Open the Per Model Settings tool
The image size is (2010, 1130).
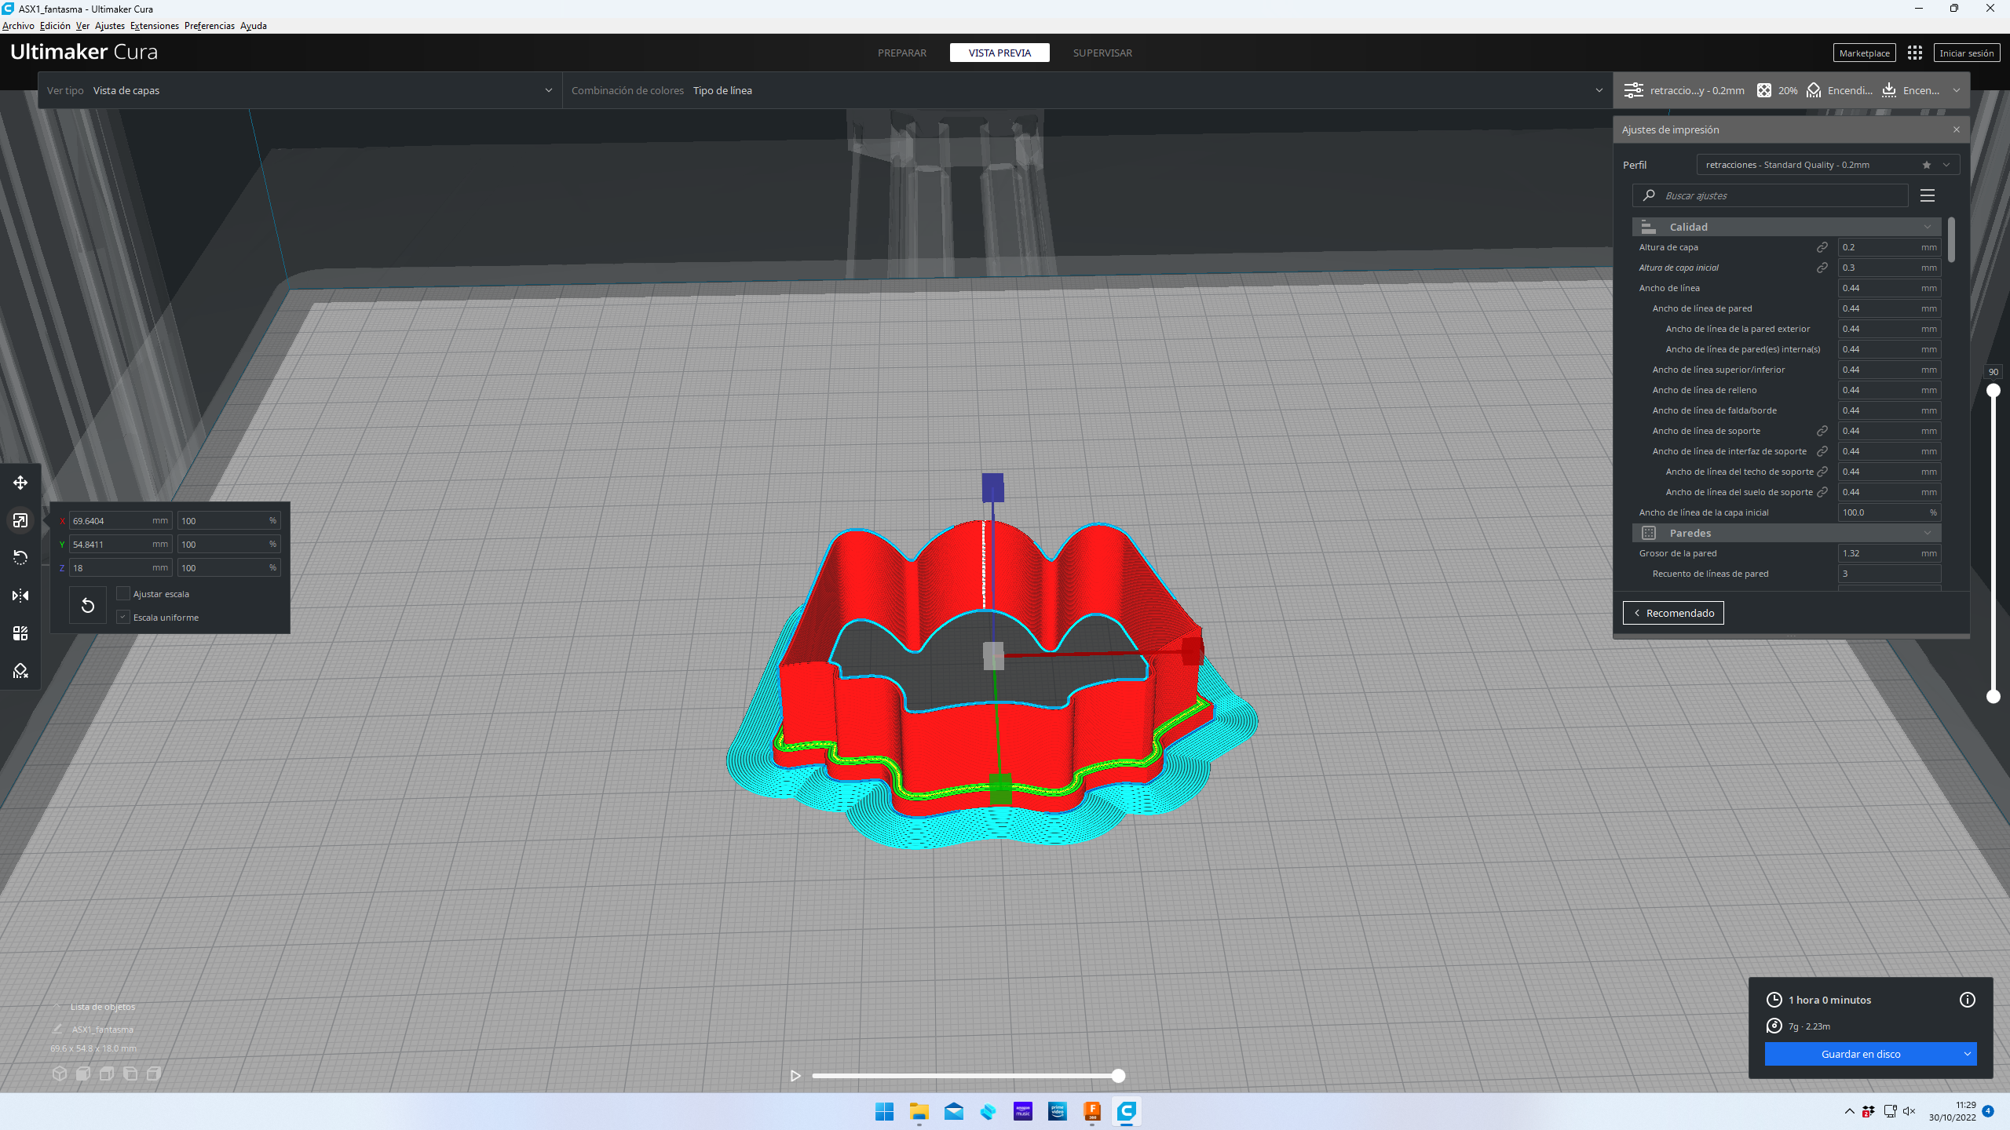tap(20, 633)
